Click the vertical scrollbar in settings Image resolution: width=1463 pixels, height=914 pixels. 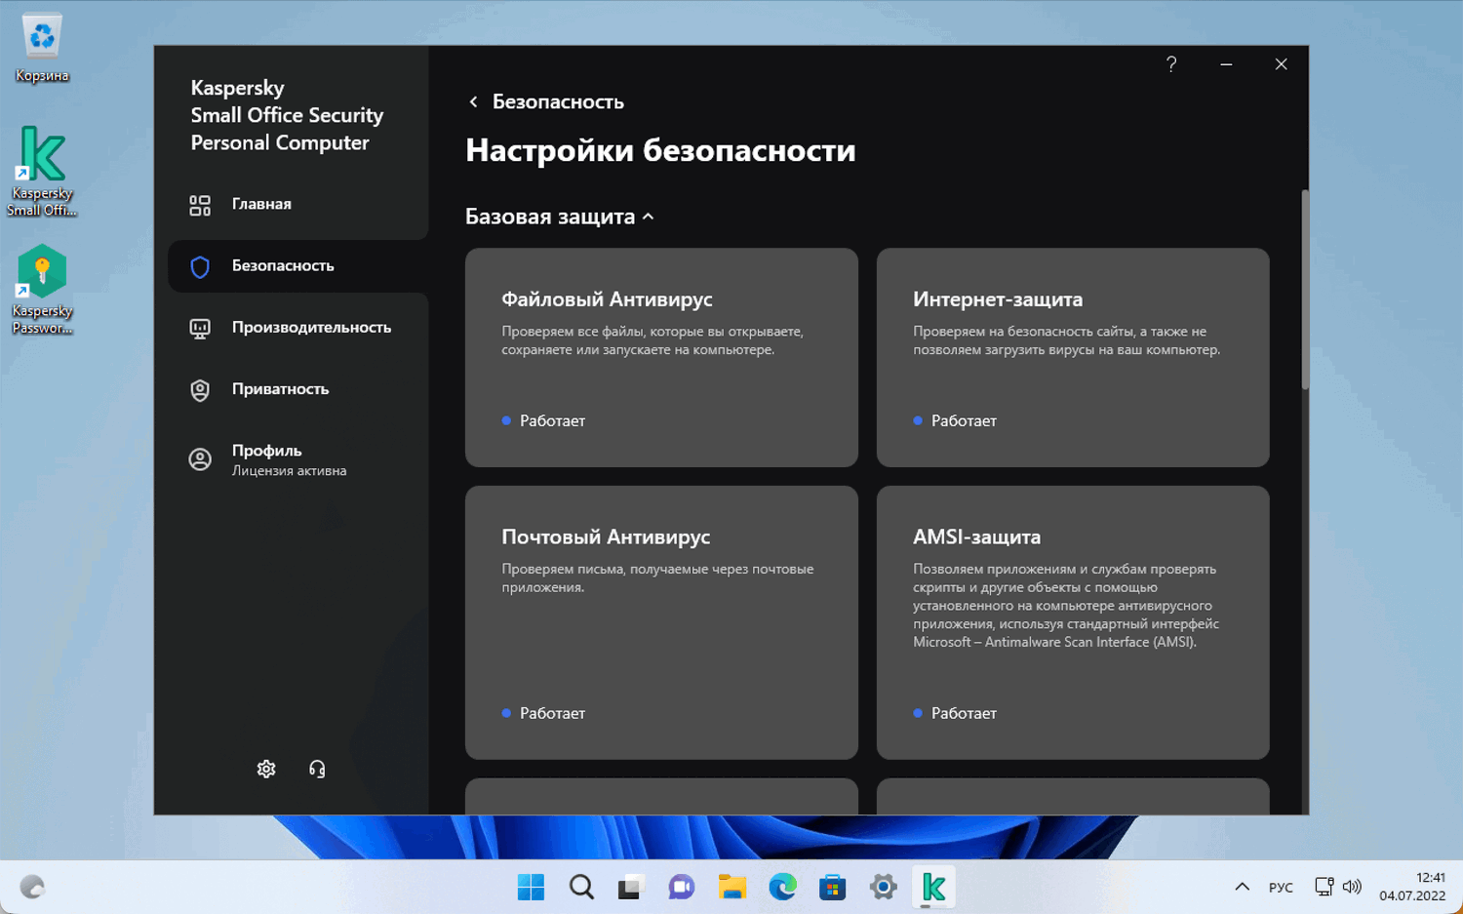pos(1305,291)
